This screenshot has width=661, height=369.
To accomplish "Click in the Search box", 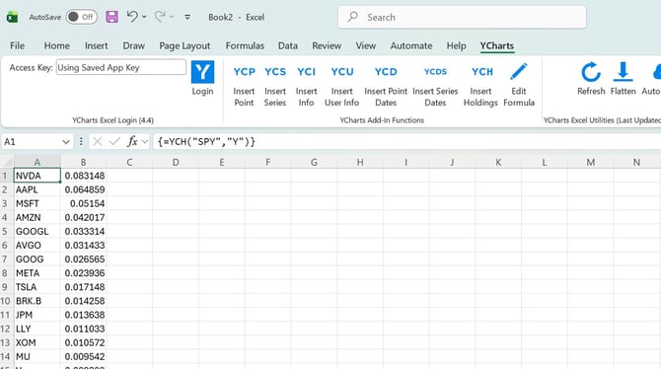I will click(x=462, y=17).
